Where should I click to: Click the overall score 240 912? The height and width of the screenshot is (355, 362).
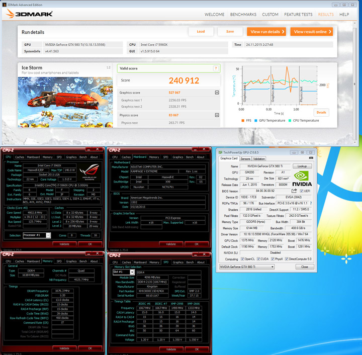coord(184,80)
